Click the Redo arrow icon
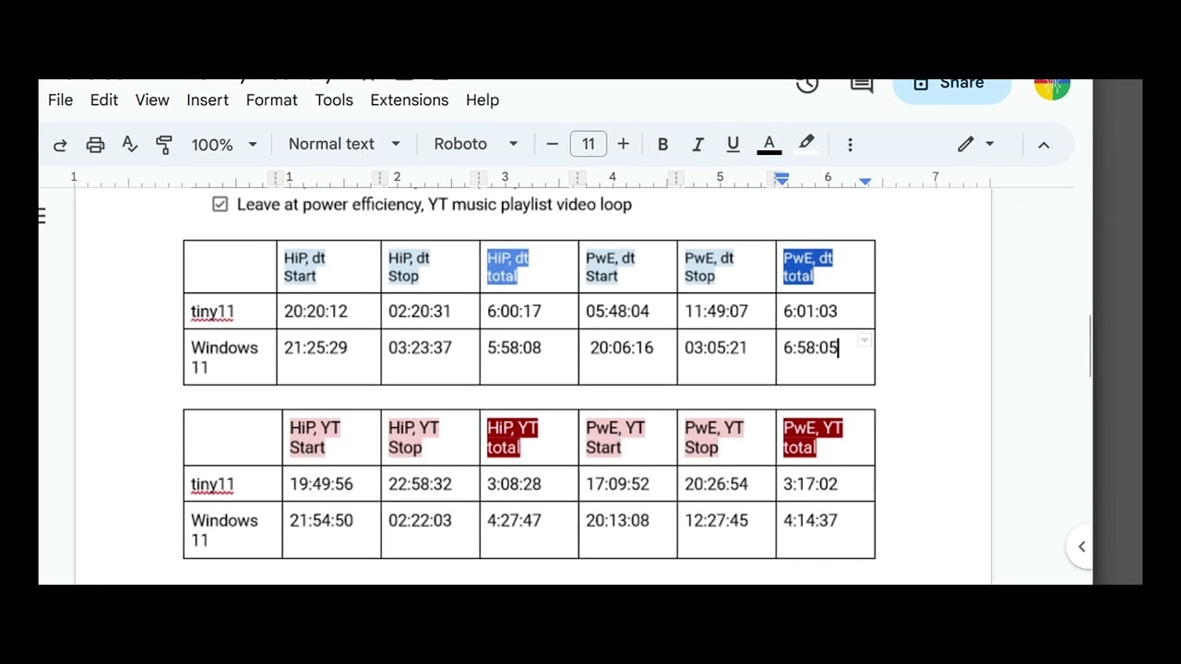This screenshot has width=1181, height=664. (x=60, y=145)
